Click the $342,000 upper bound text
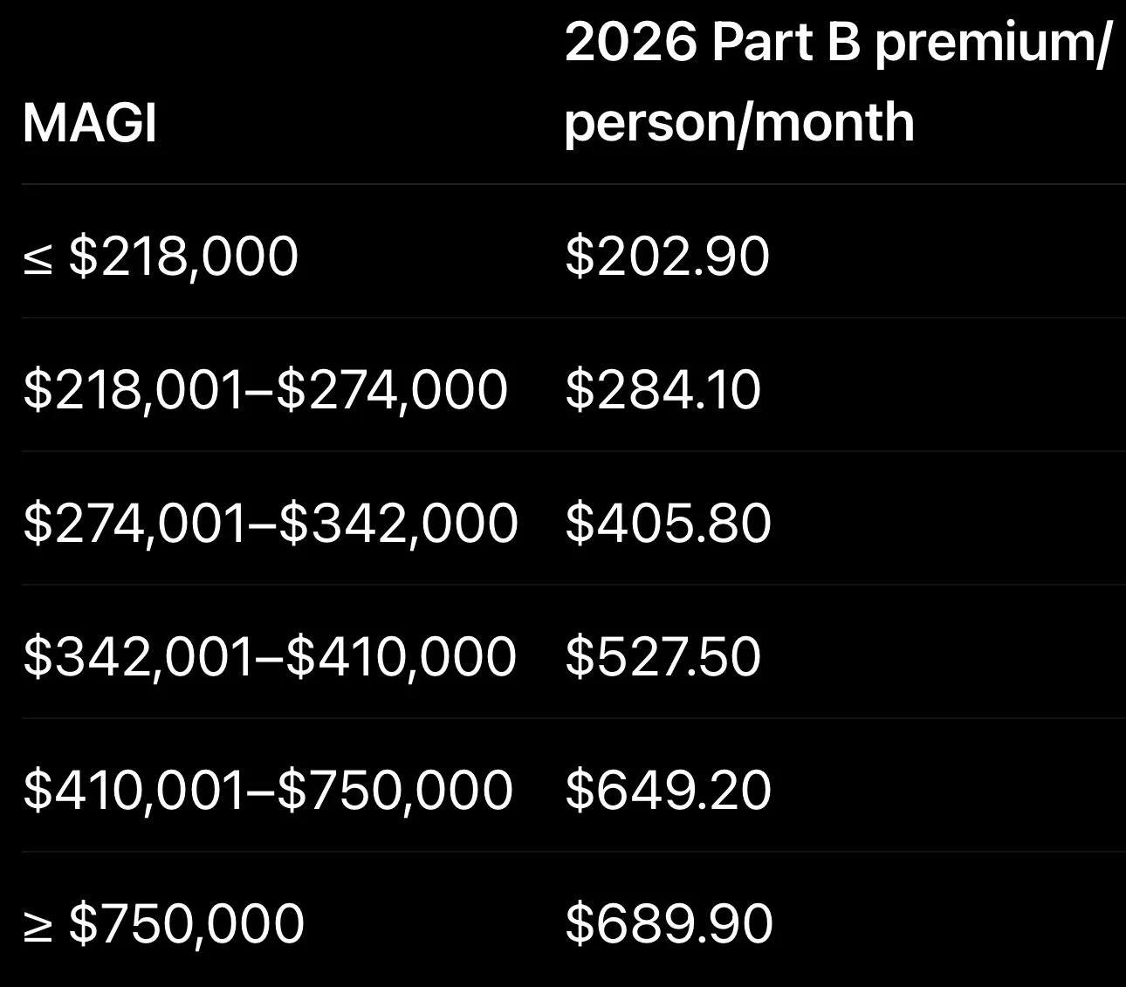This screenshot has width=1126, height=987. coord(398,524)
